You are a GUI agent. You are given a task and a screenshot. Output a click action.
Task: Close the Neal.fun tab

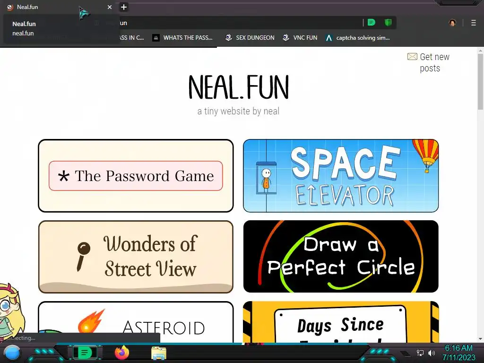(x=110, y=7)
